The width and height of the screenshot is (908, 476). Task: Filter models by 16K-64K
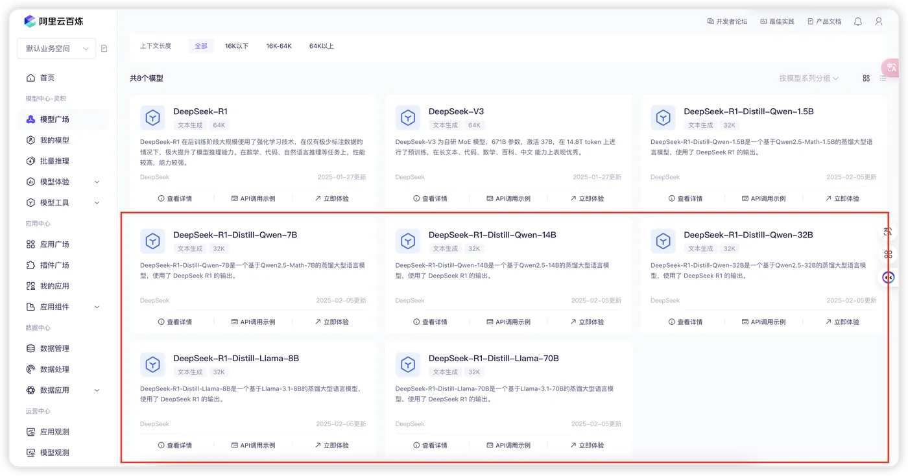point(279,46)
